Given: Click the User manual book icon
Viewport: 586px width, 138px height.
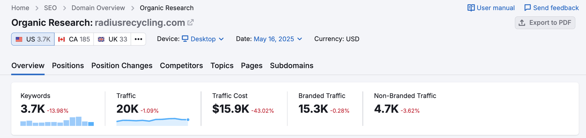Looking at the screenshot, I should (471, 8).
